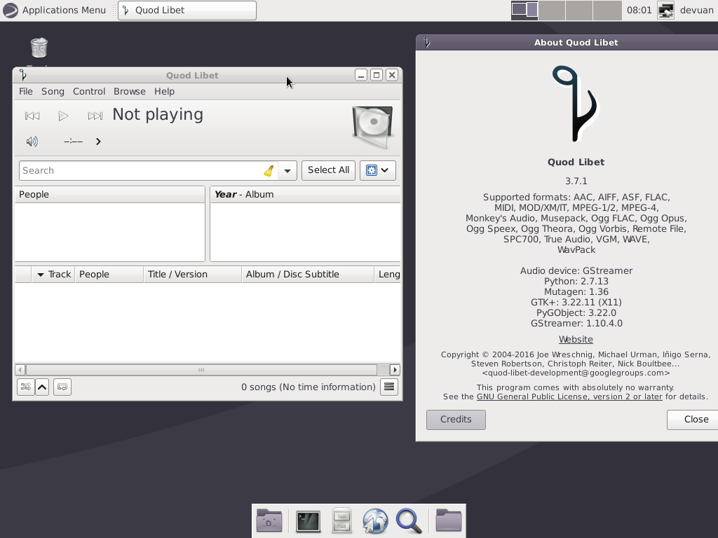Launch the terminal from the dock
718x538 pixels.
(x=309, y=521)
